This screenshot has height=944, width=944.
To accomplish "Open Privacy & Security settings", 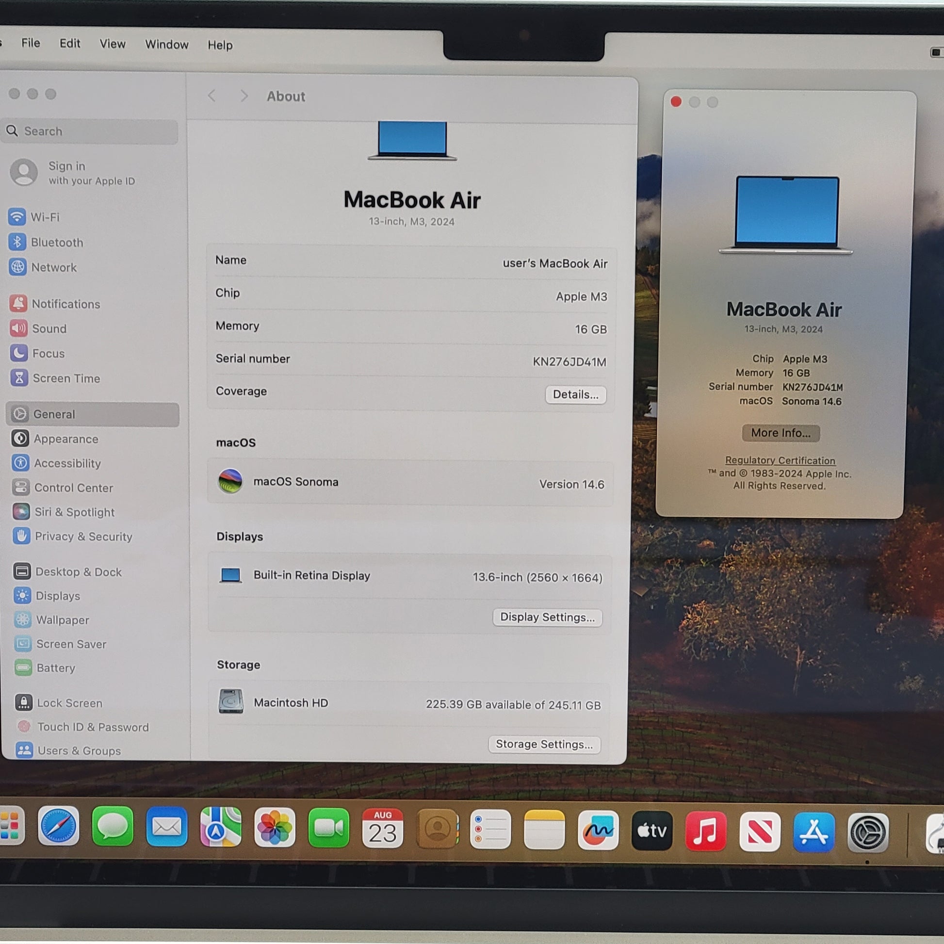I will coord(73,537).
